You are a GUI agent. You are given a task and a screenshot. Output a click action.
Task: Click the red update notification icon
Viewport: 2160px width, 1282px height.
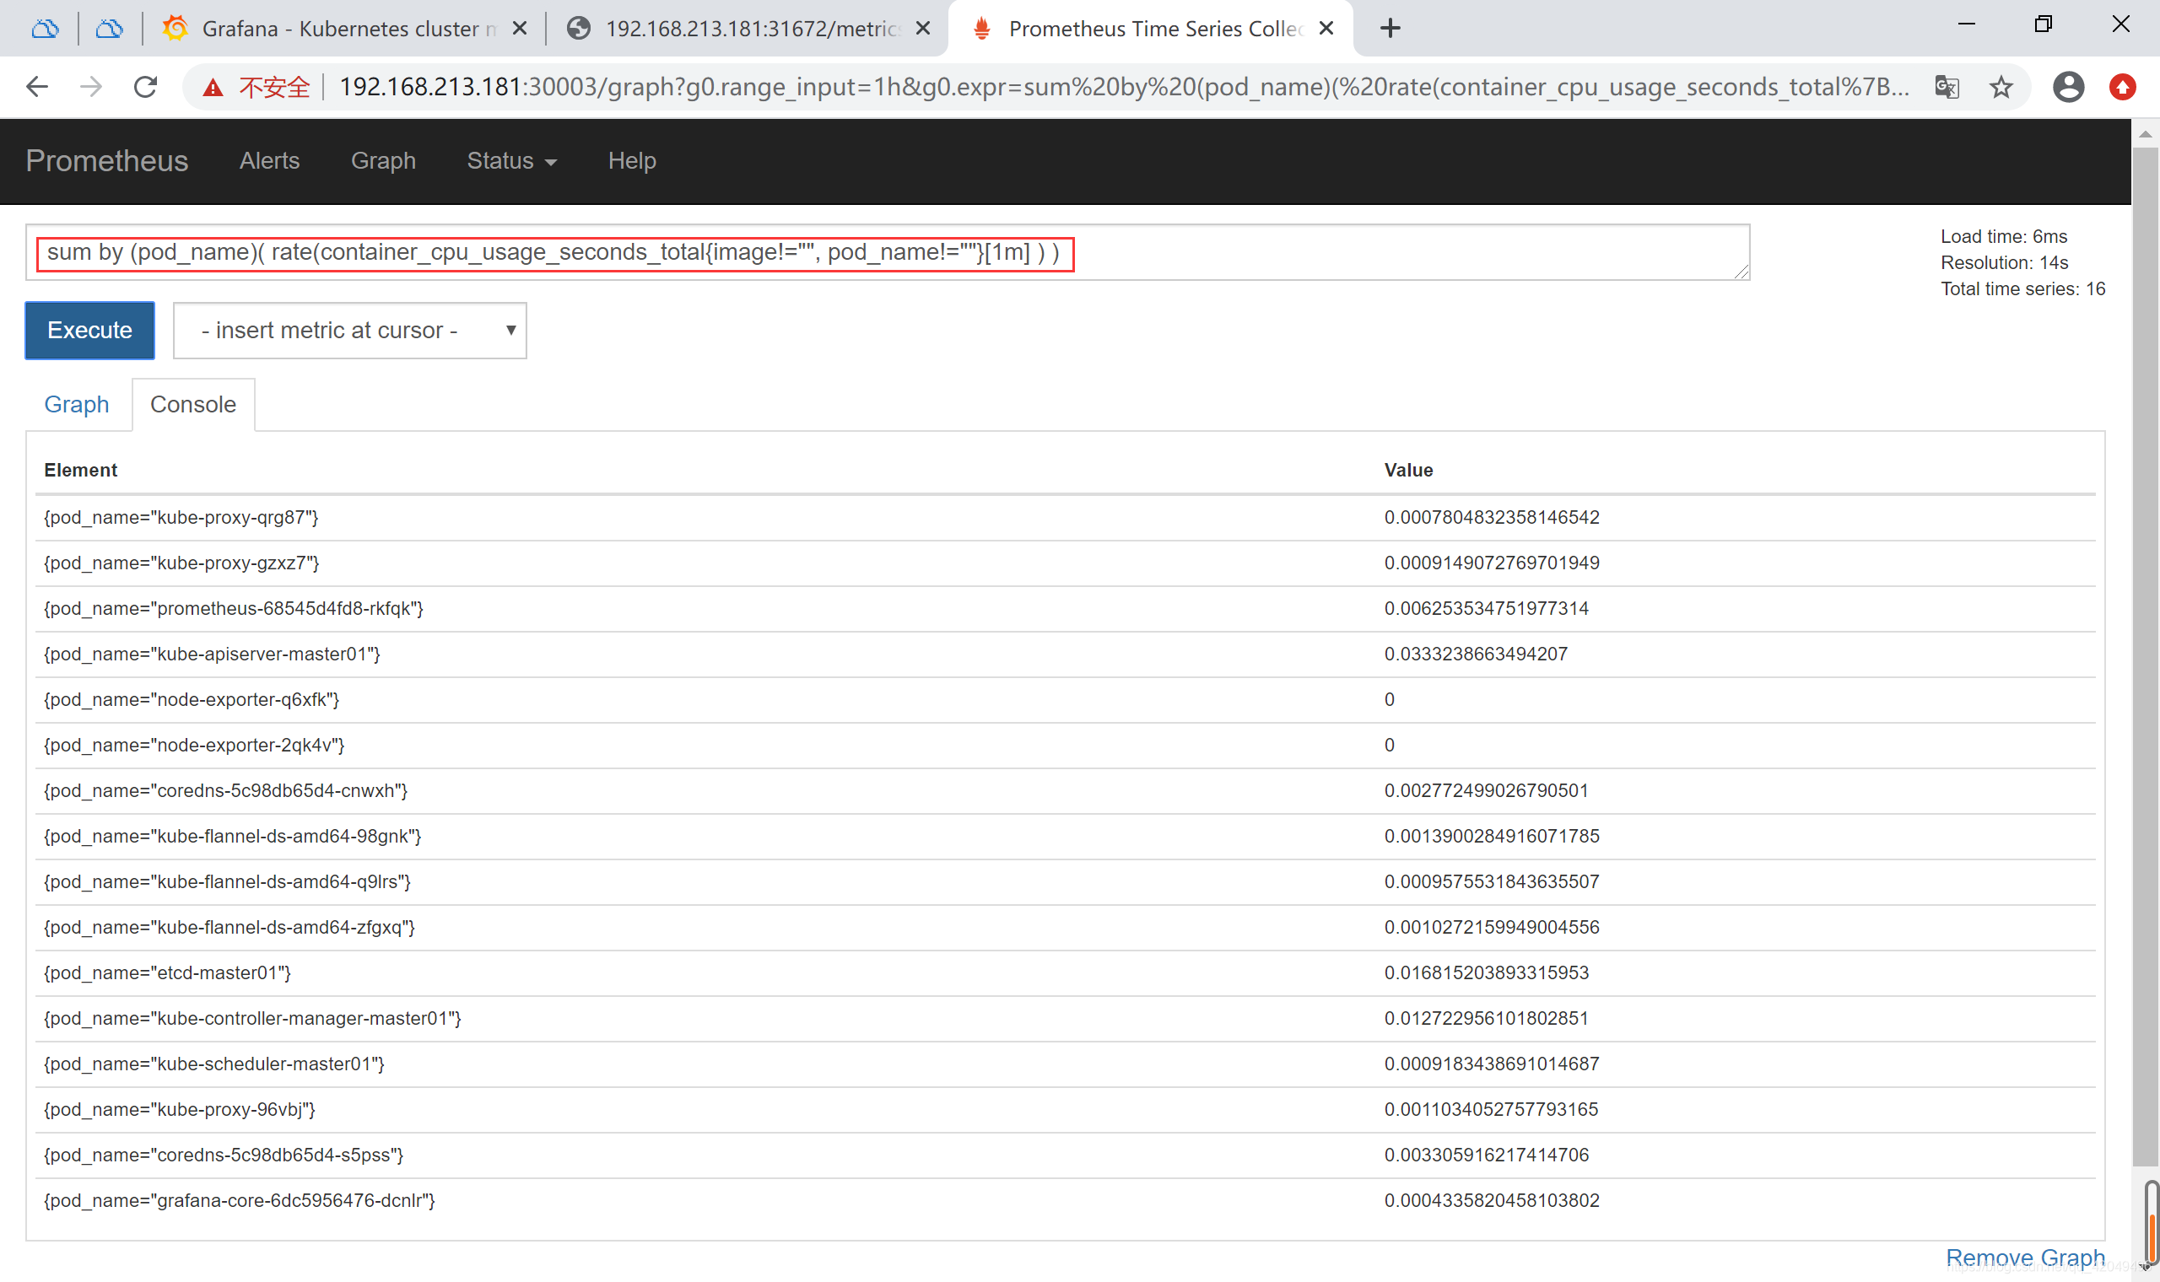2123,86
